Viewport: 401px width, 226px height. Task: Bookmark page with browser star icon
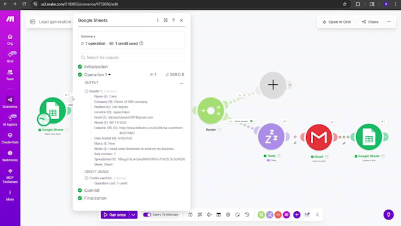(345, 4)
